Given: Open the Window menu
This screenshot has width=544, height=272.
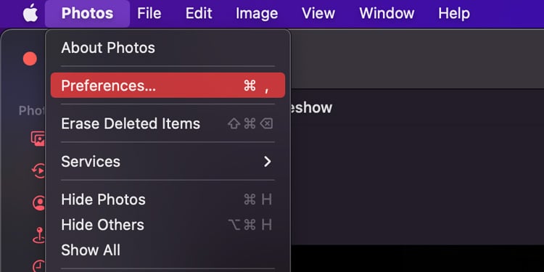Looking at the screenshot, I should click(x=387, y=14).
